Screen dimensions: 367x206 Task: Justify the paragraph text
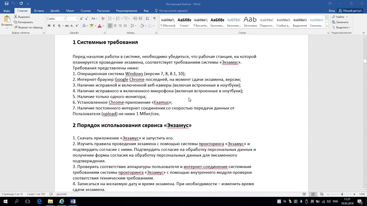pyautogui.click(x=125, y=26)
